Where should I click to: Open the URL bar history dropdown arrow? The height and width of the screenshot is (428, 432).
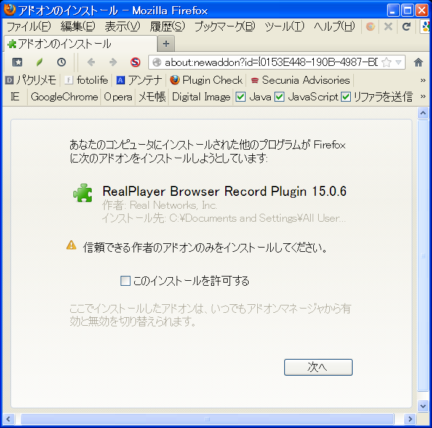pos(398,62)
